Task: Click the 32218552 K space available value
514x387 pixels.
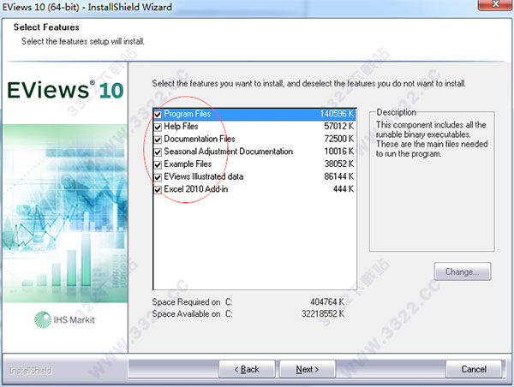Action: coord(323,313)
